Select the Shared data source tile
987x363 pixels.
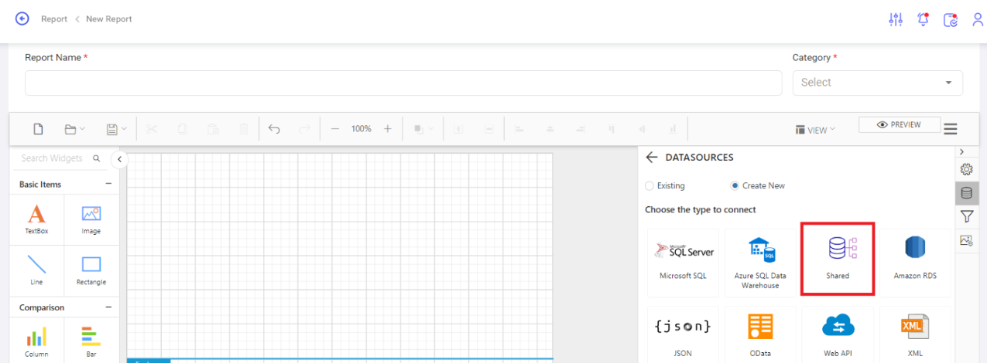pyautogui.click(x=838, y=260)
